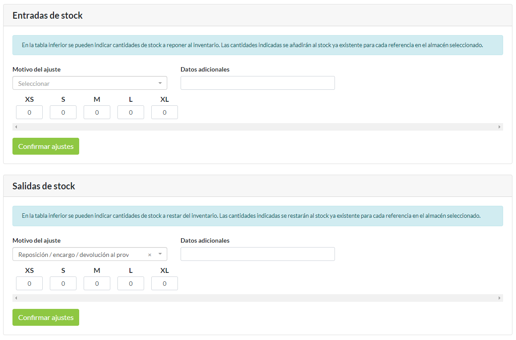Image resolution: width=516 pixels, height=340 pixels.
Task: Click Confirmar ajustes in Salidas de stock
Action: coord(46,317)
